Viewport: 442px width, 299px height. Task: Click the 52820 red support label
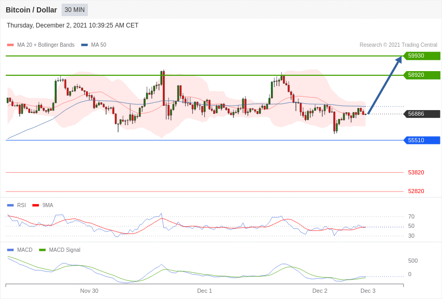click(416, 191)
